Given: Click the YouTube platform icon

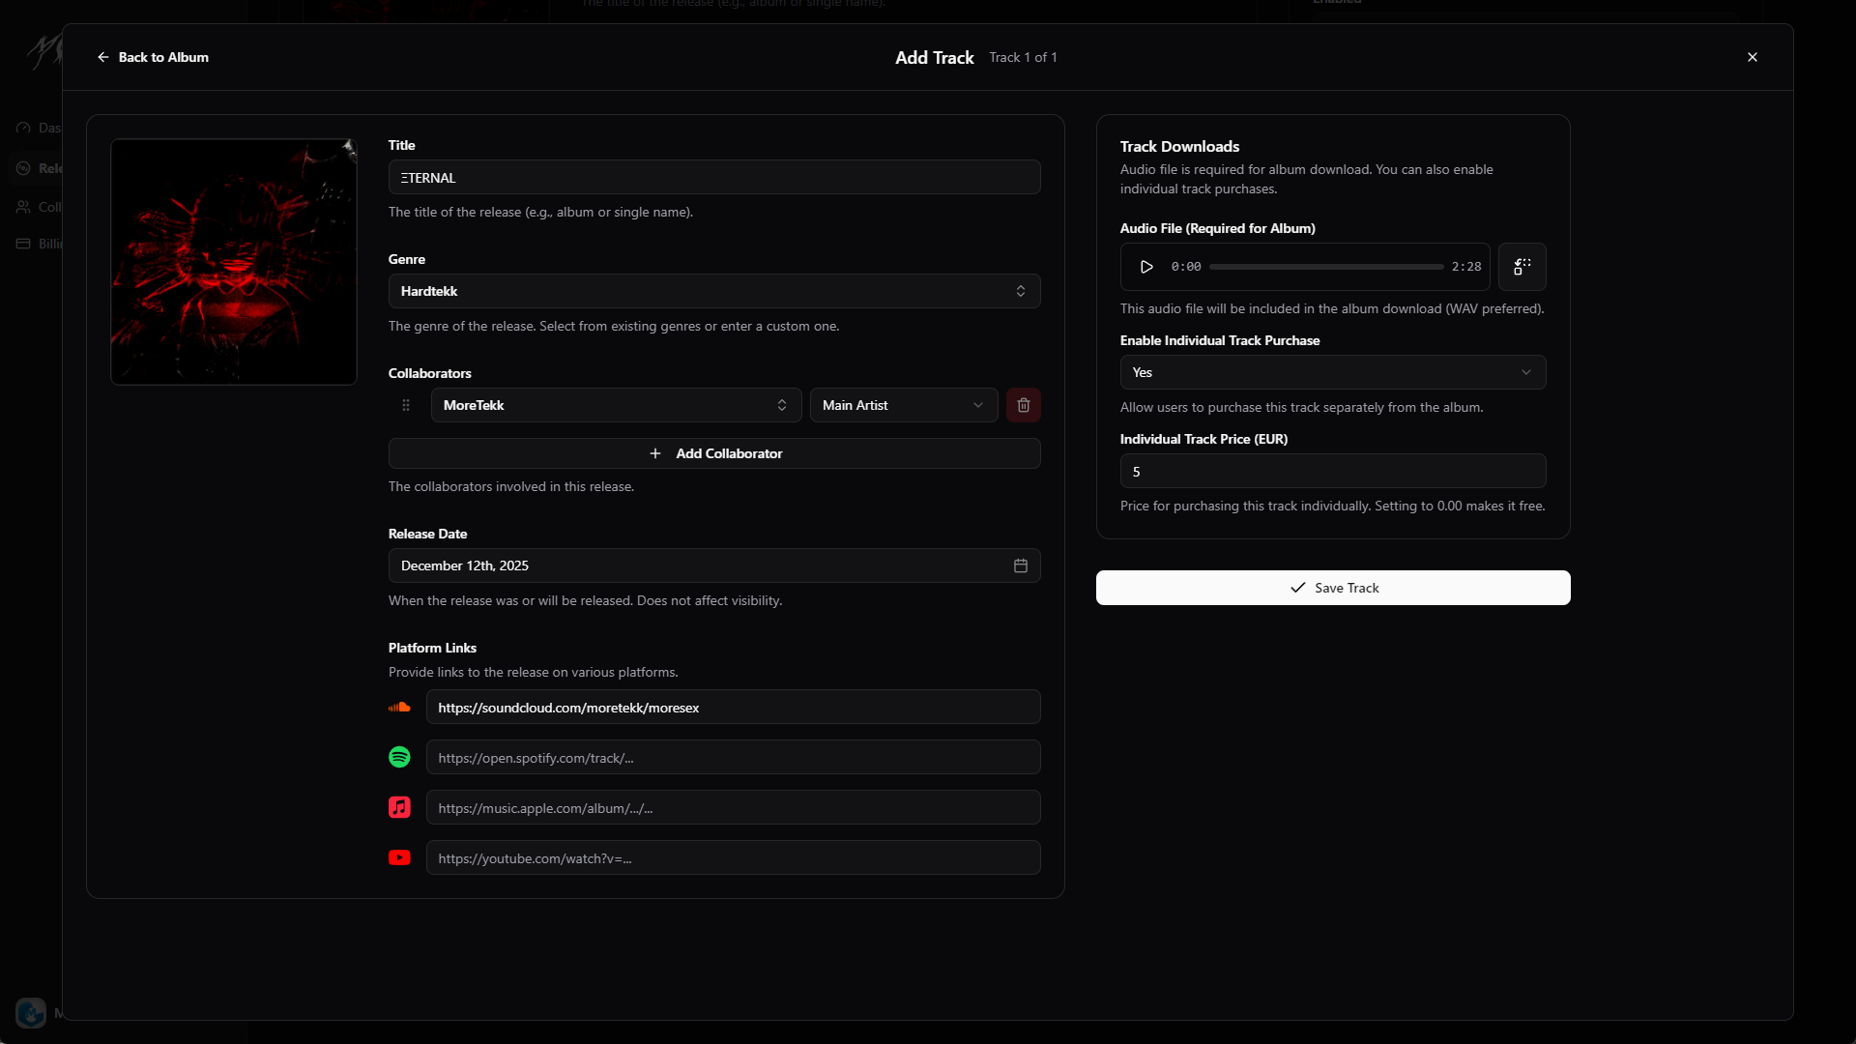Looking at the screenshot, I should [x=400, y=857].
